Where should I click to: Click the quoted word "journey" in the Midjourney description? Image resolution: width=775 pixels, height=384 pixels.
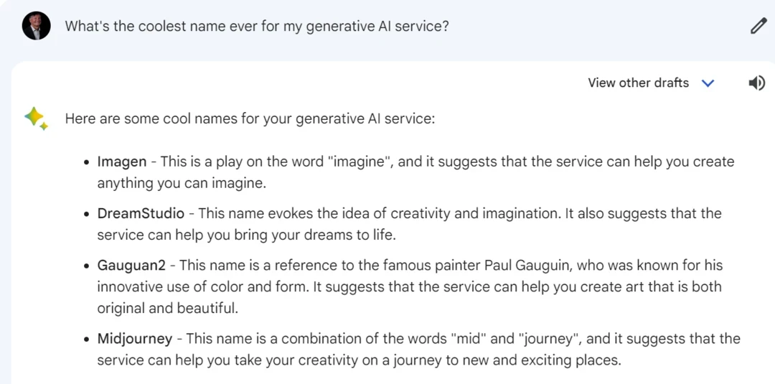click(x=554, y=338)
